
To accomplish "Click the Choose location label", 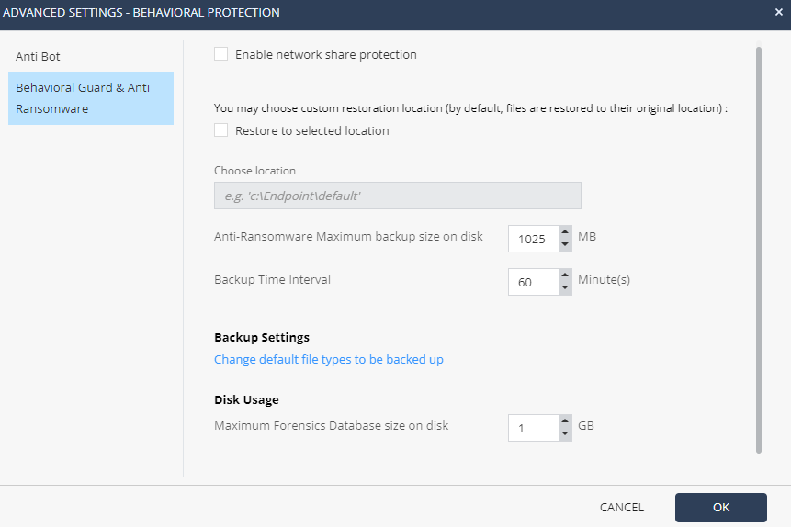I will click(x=254, y=171).
